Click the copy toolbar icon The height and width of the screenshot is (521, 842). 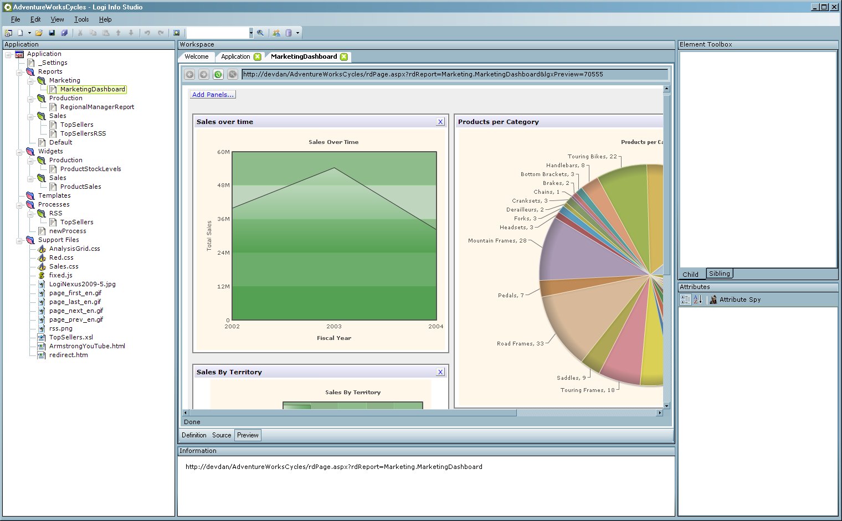click(x=93, y=33)
